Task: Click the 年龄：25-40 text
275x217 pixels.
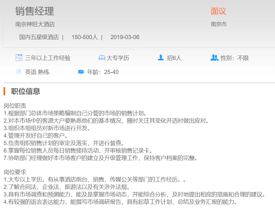Action: 103,72
